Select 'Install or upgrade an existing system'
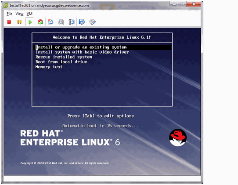This screenshot has width=238, height=185. point(102,47)
